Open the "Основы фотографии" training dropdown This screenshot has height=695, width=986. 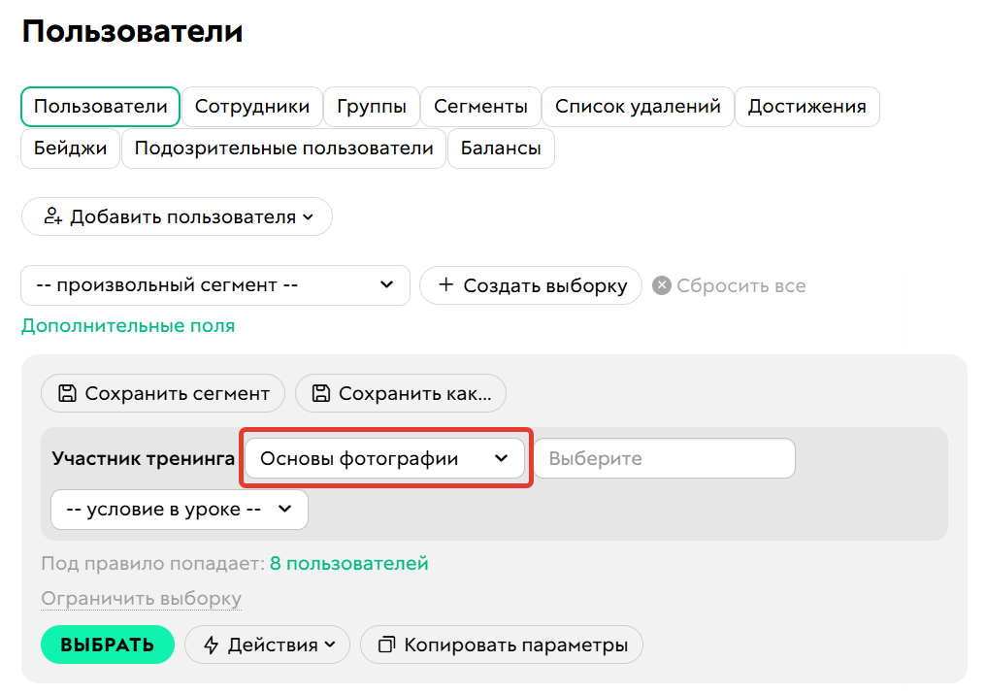pyautogui.click(x=384, y=457)
